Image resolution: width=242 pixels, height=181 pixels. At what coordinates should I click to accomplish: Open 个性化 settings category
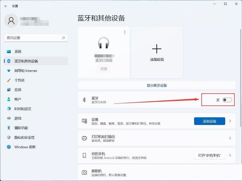[x=36, y=80]
